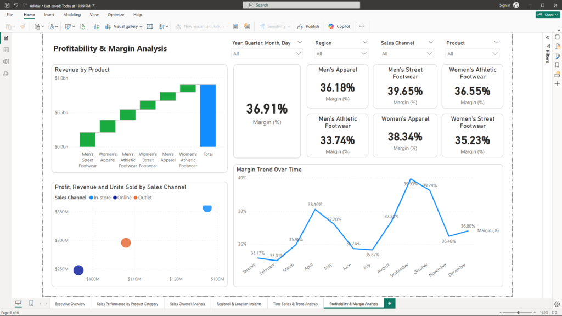Toggle In-store legend item in scatter chart

click(102, 198)
